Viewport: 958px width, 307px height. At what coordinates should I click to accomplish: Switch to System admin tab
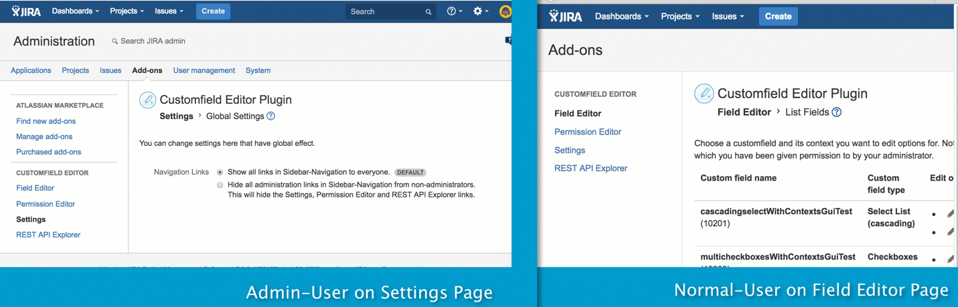click(258, 70)
